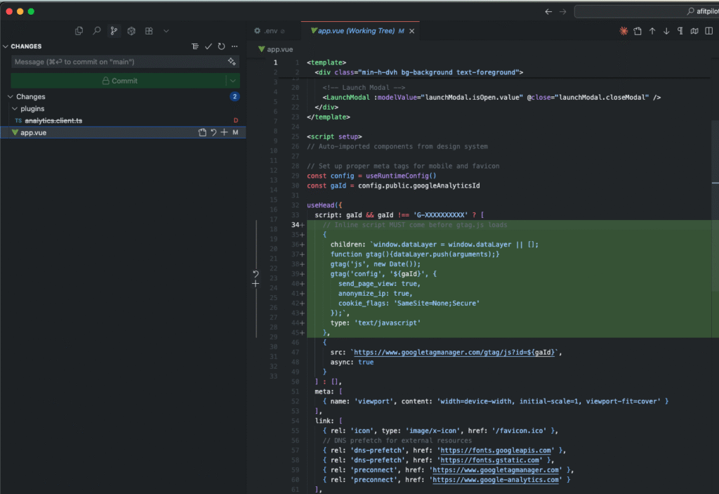
Task: Generate commit message with sparkle icon
Action: coord(232,62)
